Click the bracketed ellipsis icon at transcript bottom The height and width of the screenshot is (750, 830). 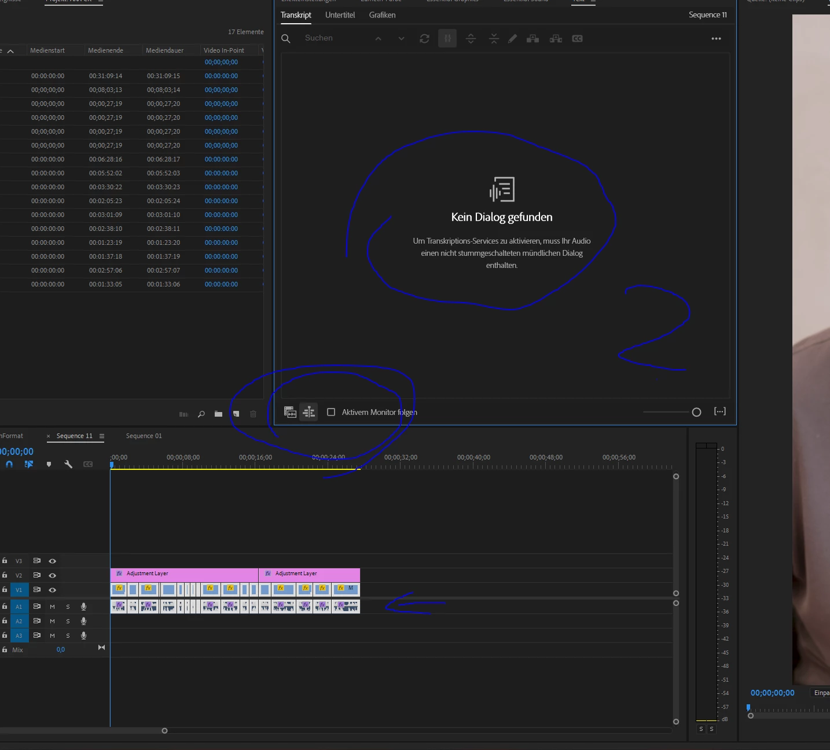[x=719, y=411]
